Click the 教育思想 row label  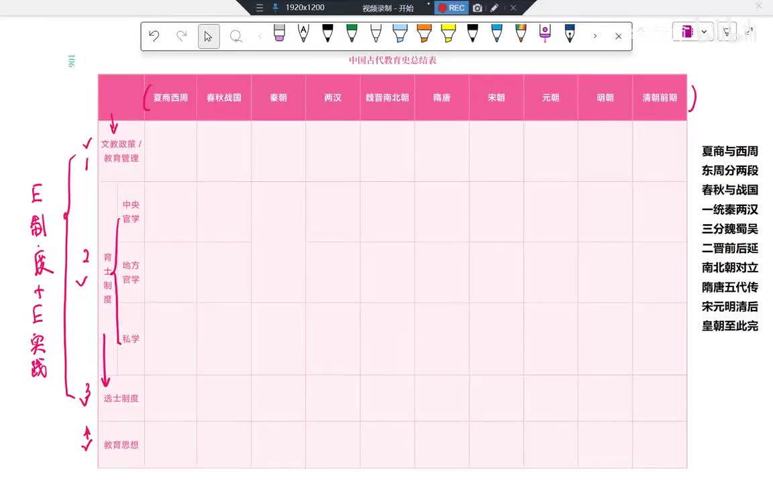tap(121, 445)
